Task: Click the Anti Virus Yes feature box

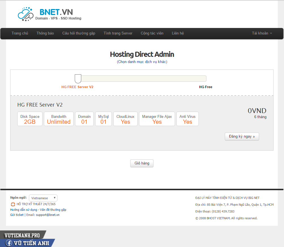Action: (187, 119)
